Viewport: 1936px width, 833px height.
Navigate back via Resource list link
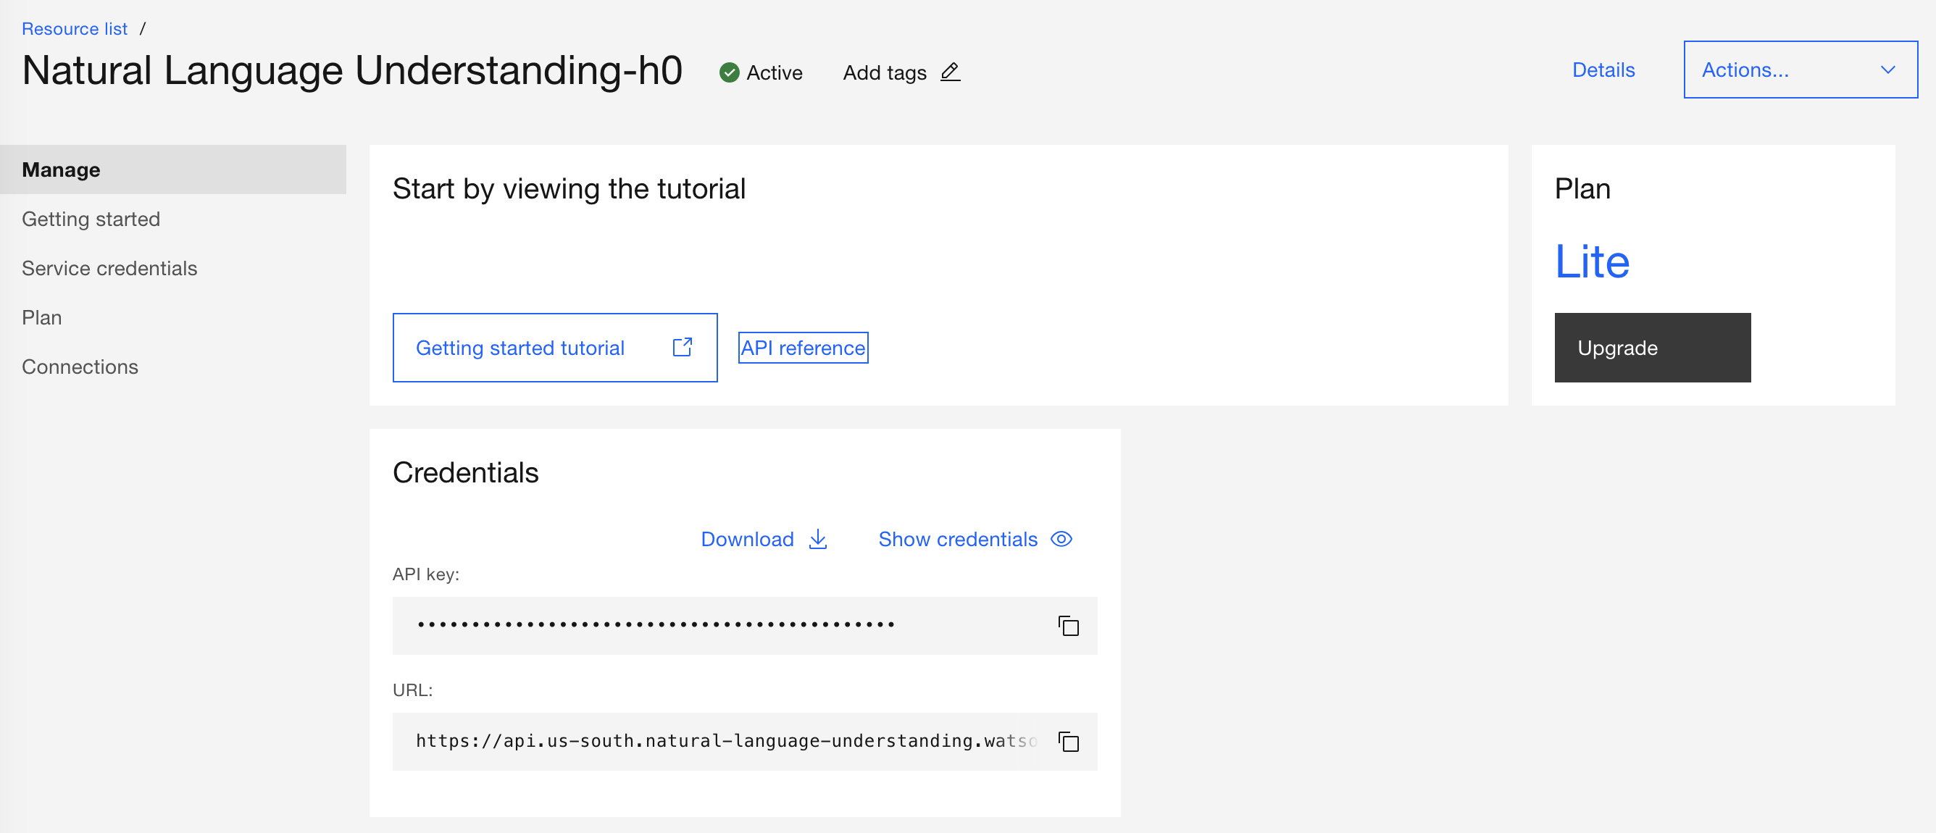[75, 28]
